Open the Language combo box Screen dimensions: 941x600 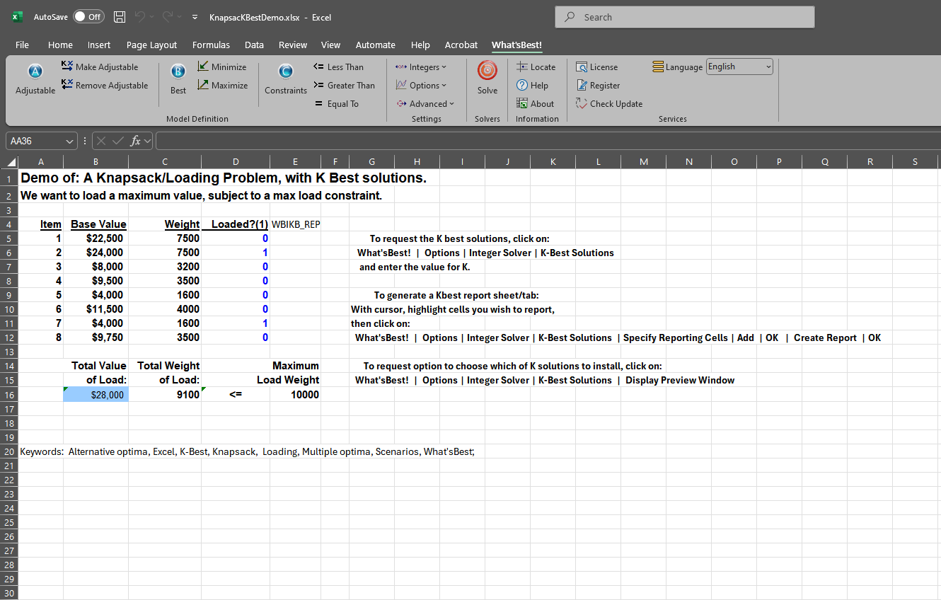point(739,67)
